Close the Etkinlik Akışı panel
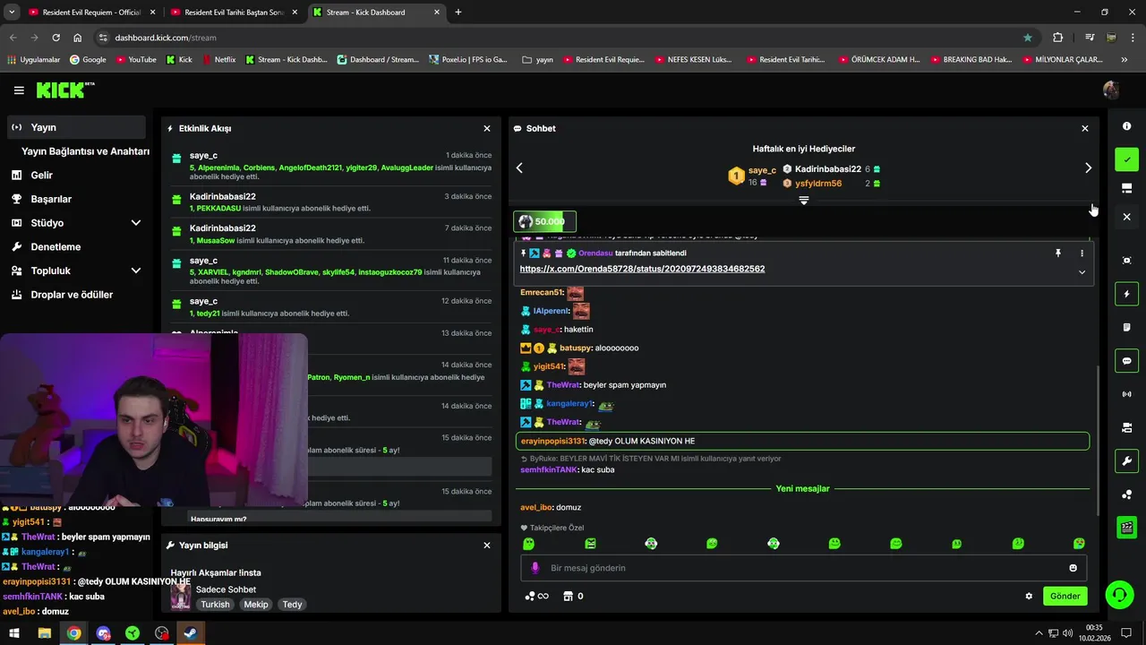The height and width of the screenshot is (645, 1146). (487, 129)
